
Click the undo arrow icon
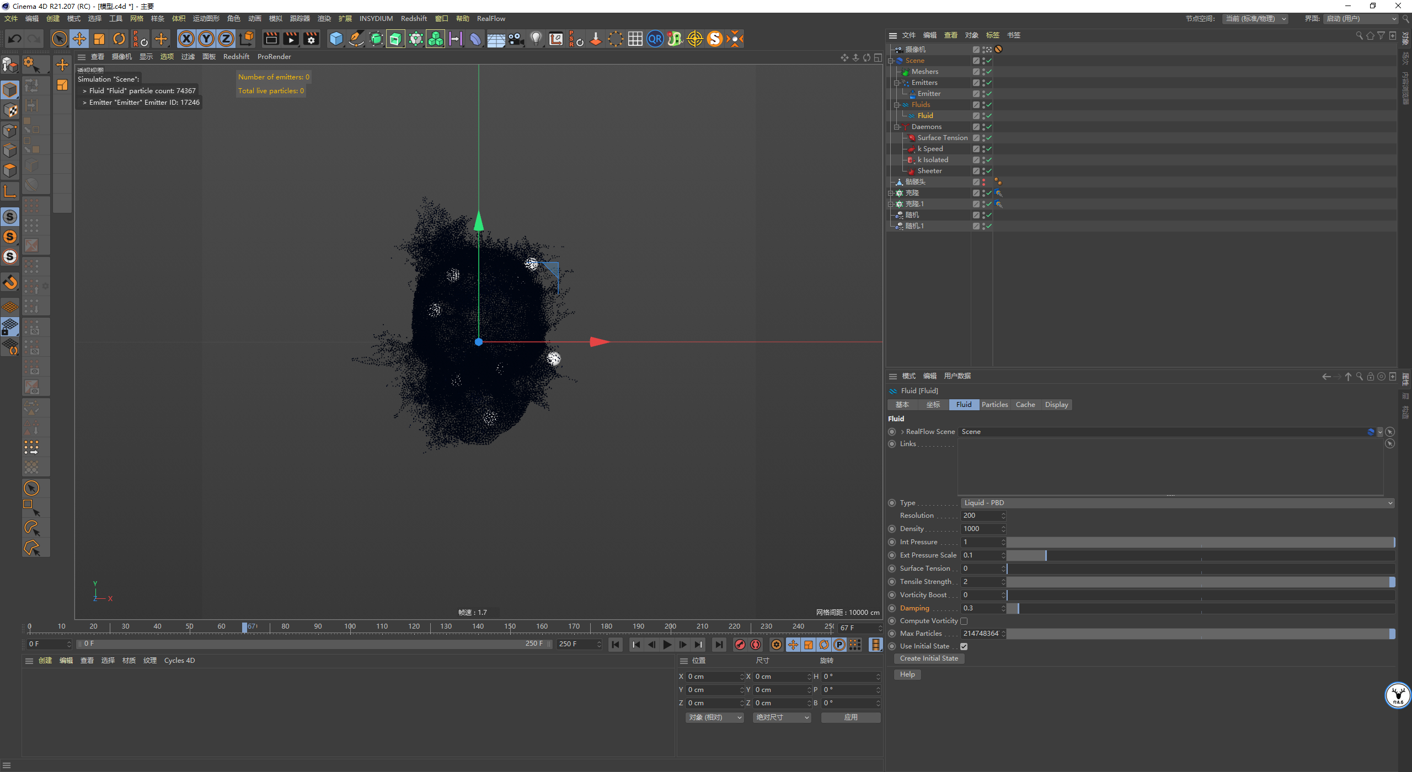tap(15, 39)
